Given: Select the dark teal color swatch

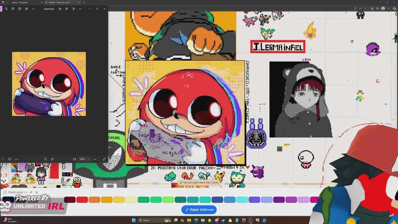Looking at the screenshot, I should pos(180,200).
